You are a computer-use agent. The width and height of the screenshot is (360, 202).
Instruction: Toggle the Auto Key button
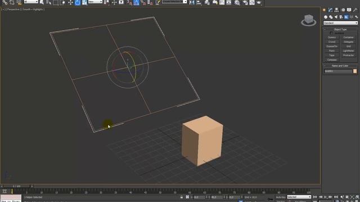point(281,197)
